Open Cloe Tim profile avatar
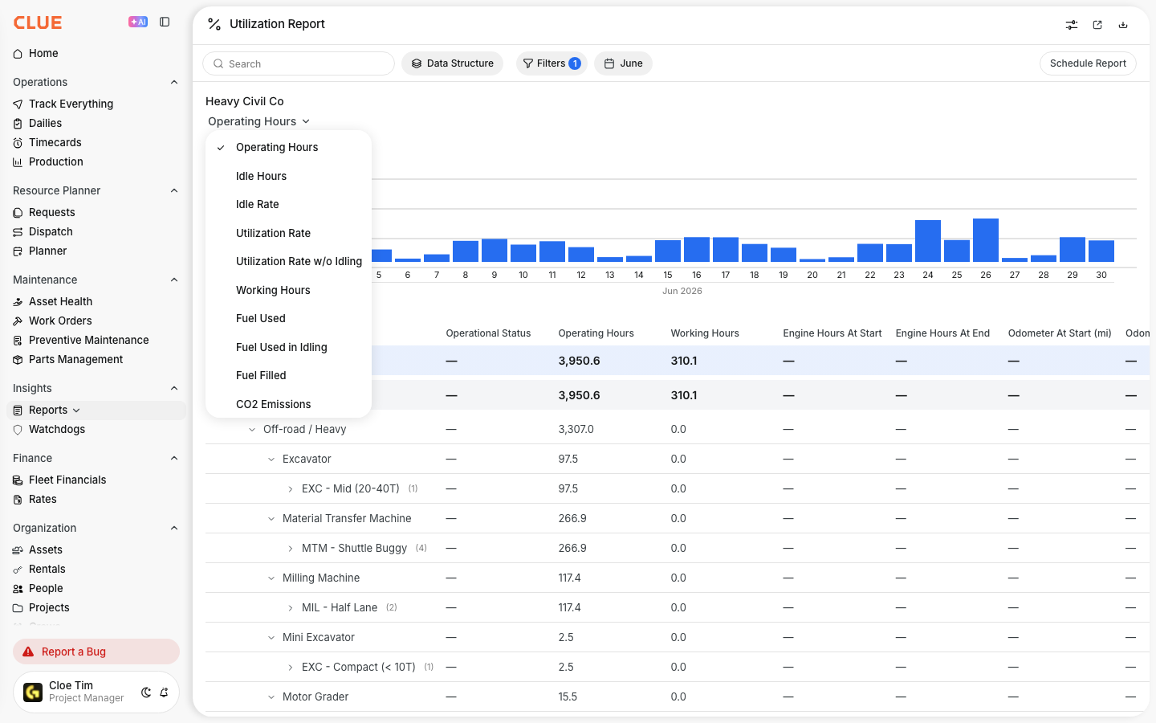 coord(33,692)
